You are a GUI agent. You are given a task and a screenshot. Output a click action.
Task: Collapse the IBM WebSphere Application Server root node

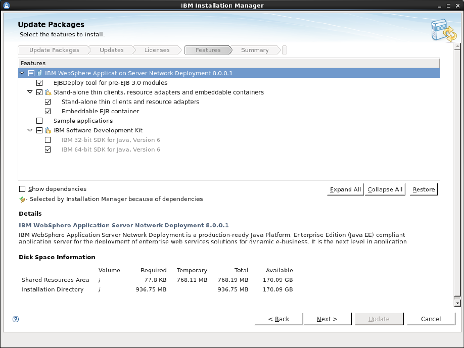click(22, 73)
